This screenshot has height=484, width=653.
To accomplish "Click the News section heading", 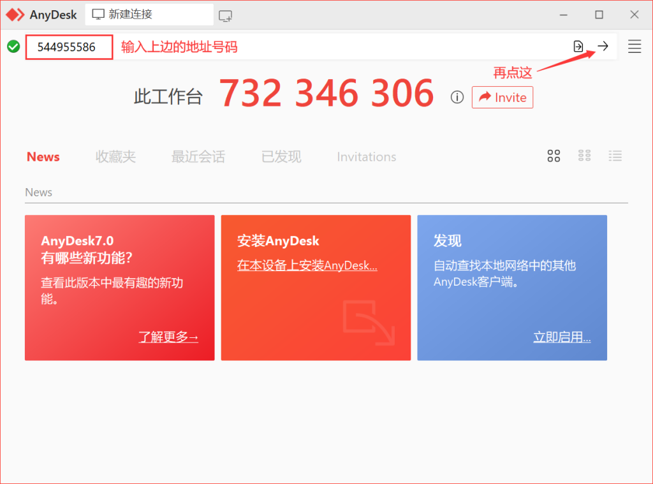I will coord(39,193).
